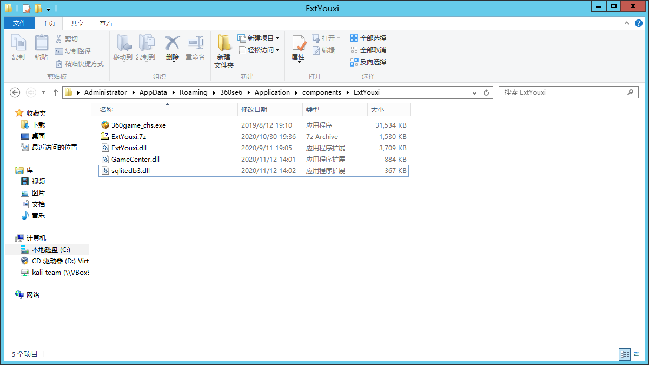Select the file 360game_chs.exe

point(253,125)
